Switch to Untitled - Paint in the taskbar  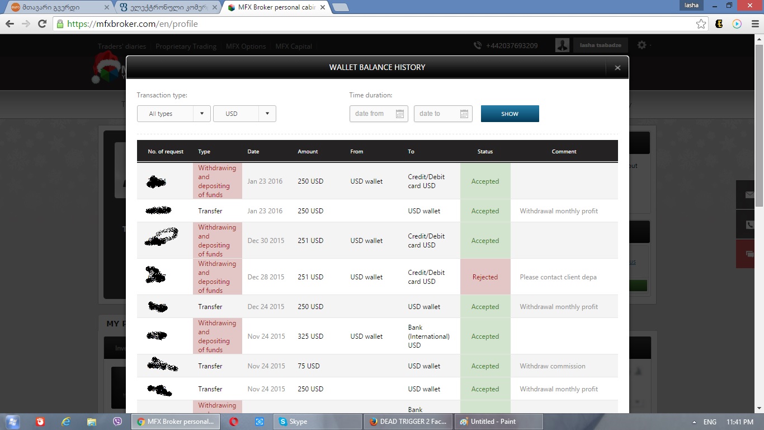(x=498, y=422)
